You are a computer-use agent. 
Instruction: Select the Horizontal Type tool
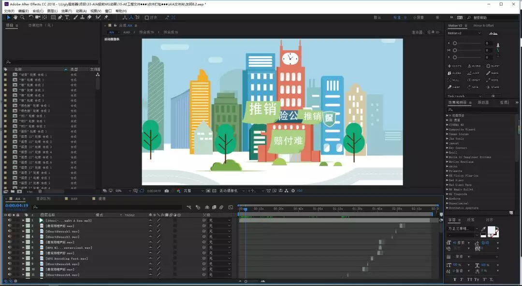click(67, 17)
